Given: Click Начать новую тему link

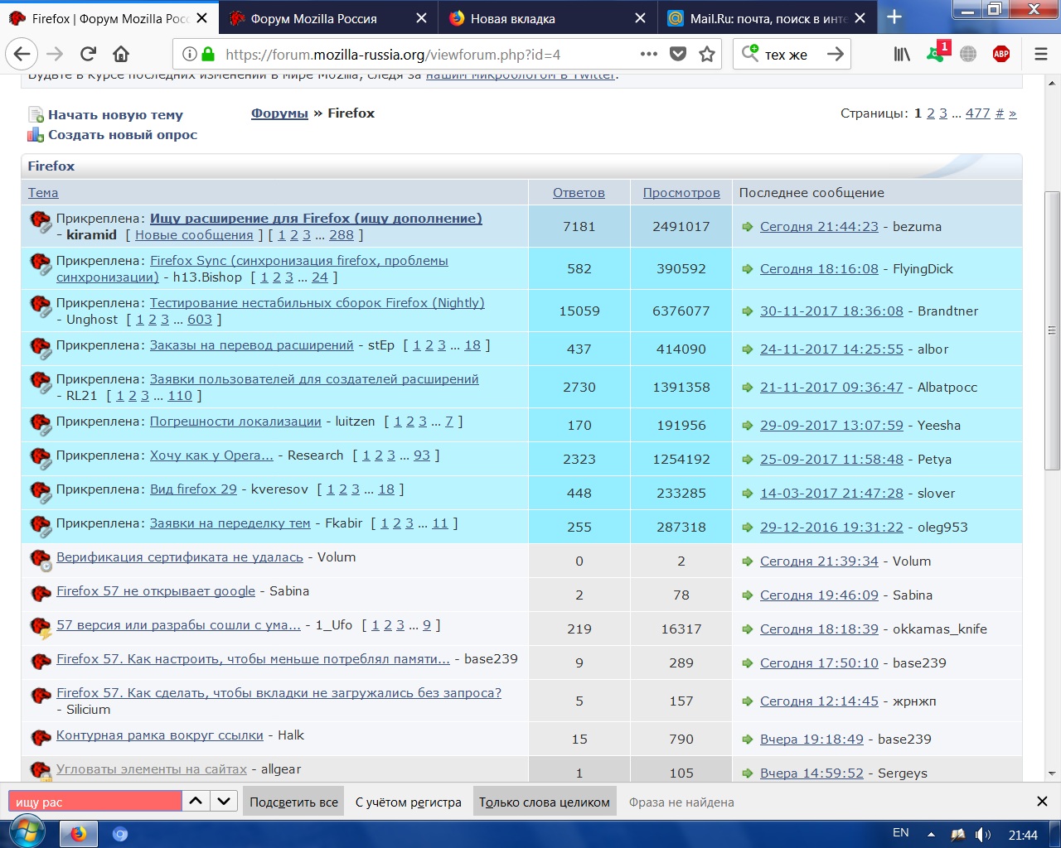Looking at the screenshot, I should pos(115,115).
